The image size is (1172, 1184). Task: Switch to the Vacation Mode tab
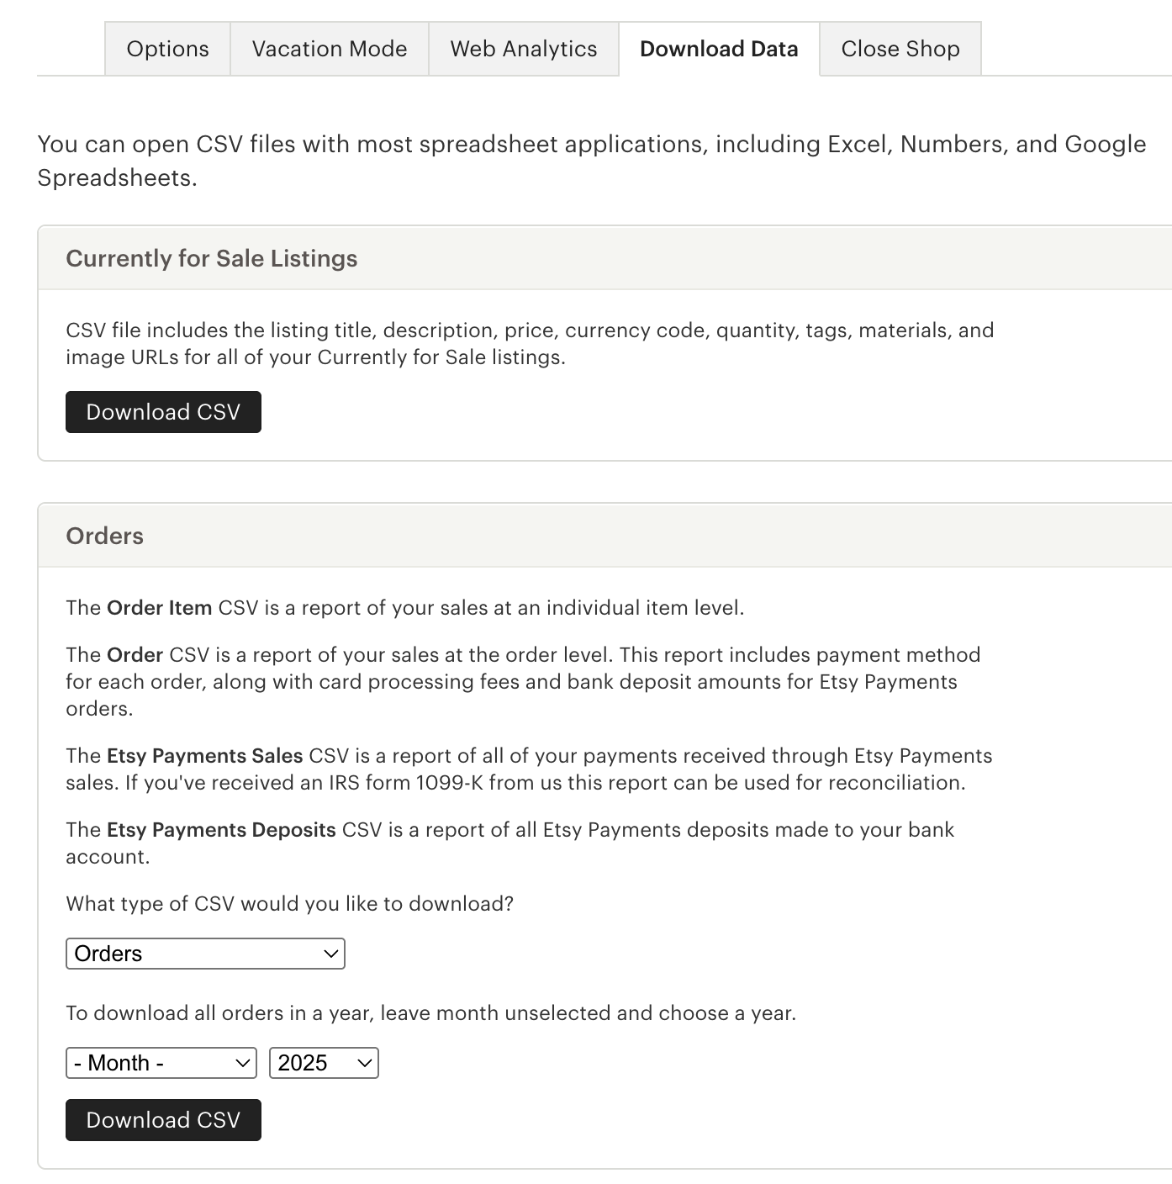330,49
